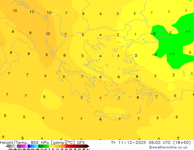This screenshot has width=194, height=150.
Task: Click the dark brown right arrow end of legend
Action: pyautogui.click(x=88, y=146)
